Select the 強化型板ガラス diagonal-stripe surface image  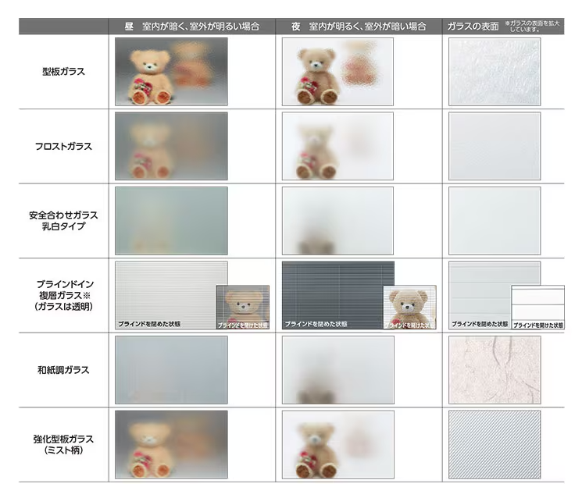(x=495, y=444)
